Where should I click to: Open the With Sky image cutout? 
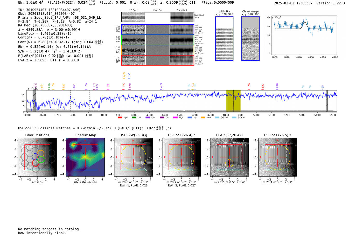(x=224, y=39)
